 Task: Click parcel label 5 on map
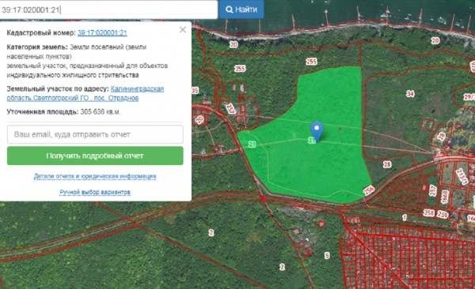(327, 256)
